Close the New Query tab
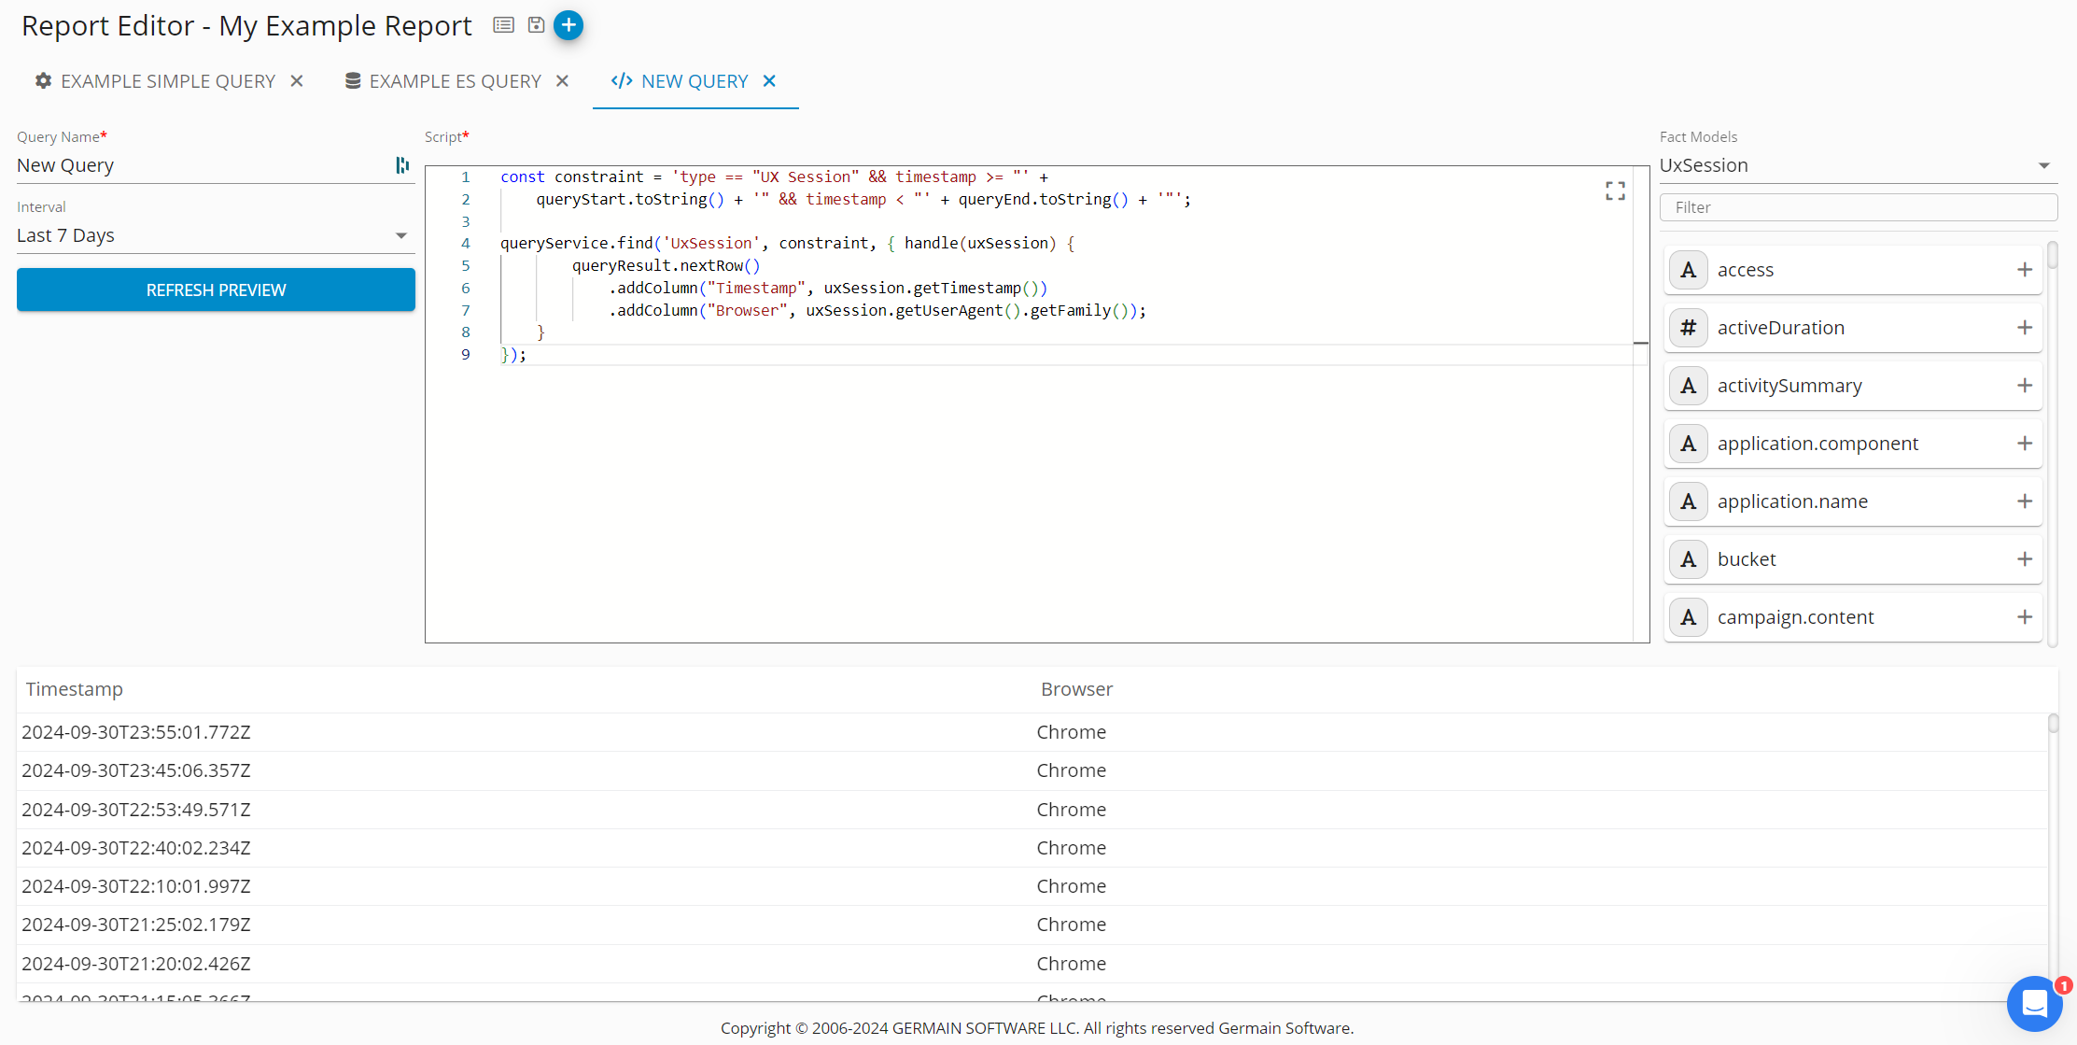Screen dimensions: 2077x1045 pos(769,81)
